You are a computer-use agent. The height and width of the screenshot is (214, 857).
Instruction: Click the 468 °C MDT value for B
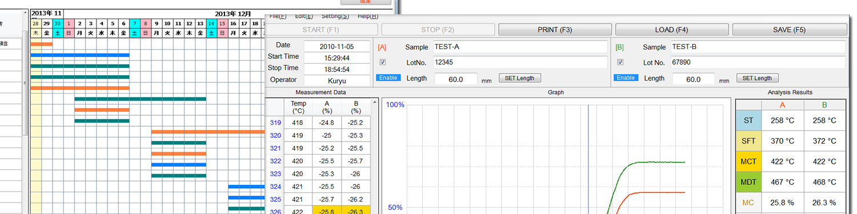[824, 182]
